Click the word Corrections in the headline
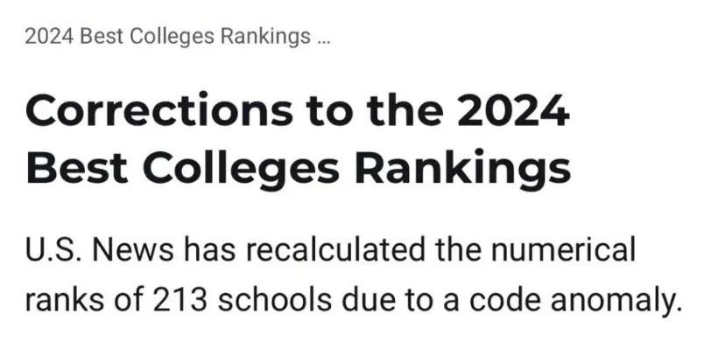The image size is (711, 349). tap(159, 110)
